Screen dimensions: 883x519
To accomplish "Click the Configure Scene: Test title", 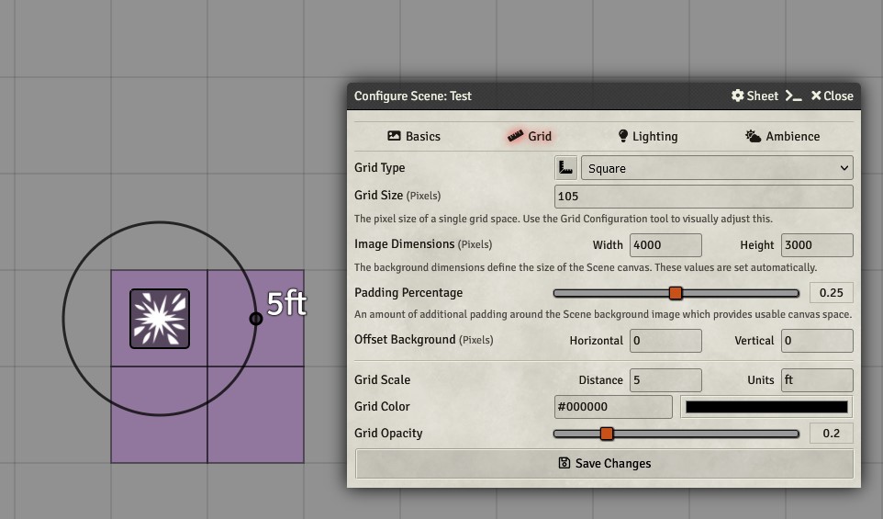I will pyautogui.click(x=413, y=96).
